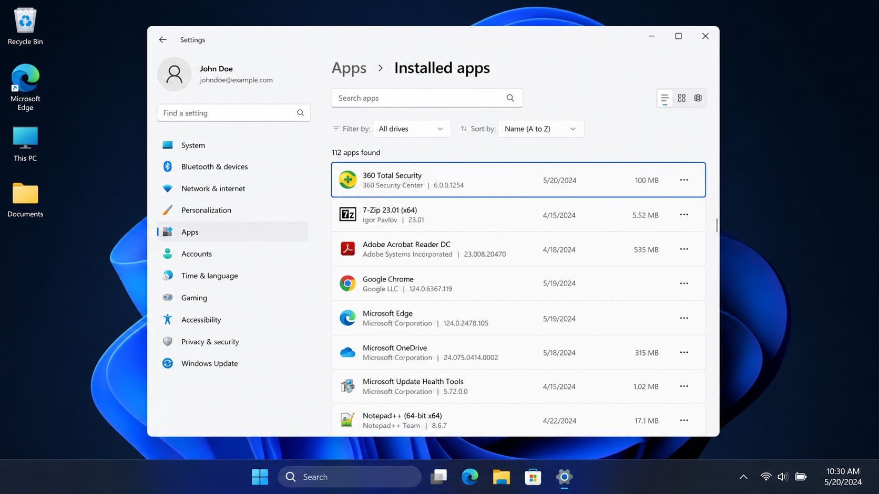Viewport: 879px width, 494px height.
Task: Open three-dot menu for 7-Zip 23.01
Action: coord(684,215)
